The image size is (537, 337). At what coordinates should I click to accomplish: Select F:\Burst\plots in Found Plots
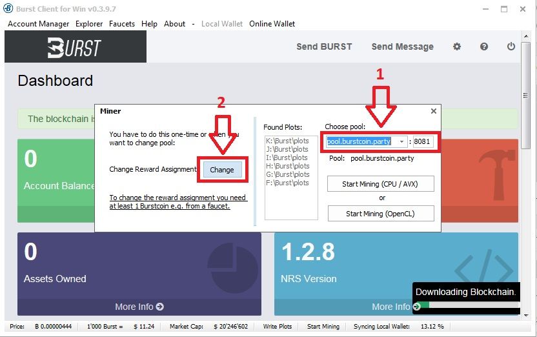(x=287, y=183)
